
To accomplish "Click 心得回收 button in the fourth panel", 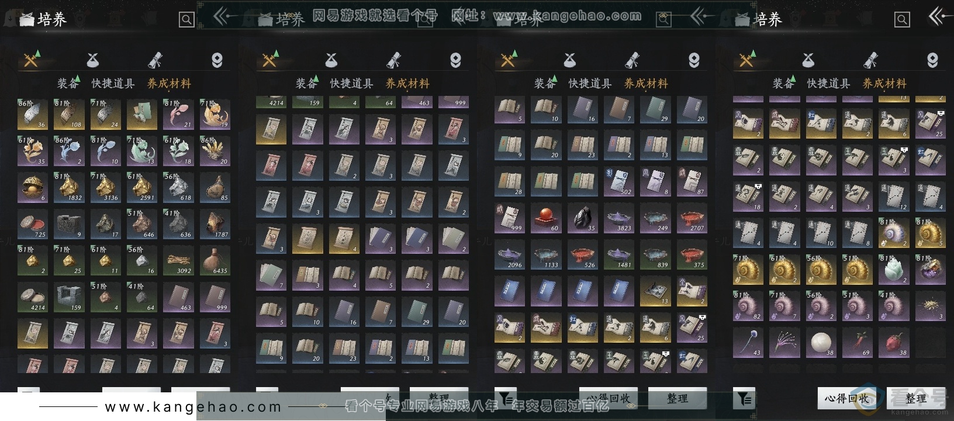I will [x=847, y=398].
